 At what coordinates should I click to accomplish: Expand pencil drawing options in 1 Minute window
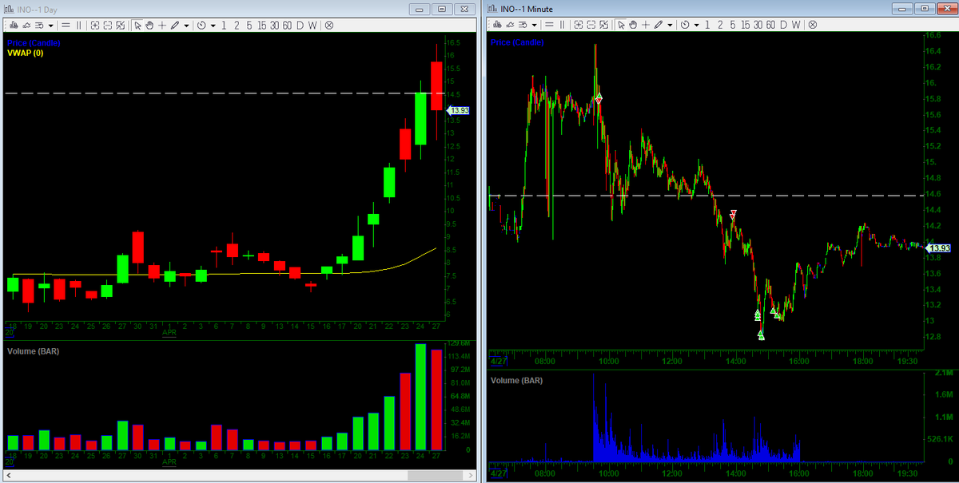tap(670, 25)
